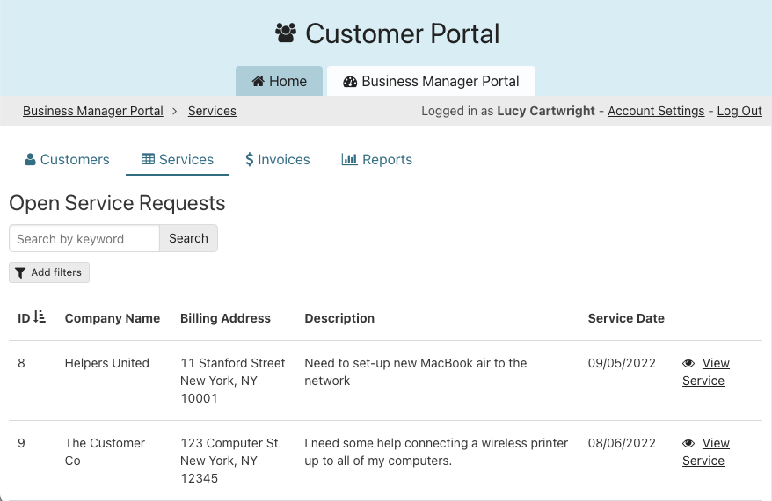The width and height of the screenshot is (772, 501).
Task: Click the dashboard gauge icon on Business Manager Portal
Action: (350, 81)
